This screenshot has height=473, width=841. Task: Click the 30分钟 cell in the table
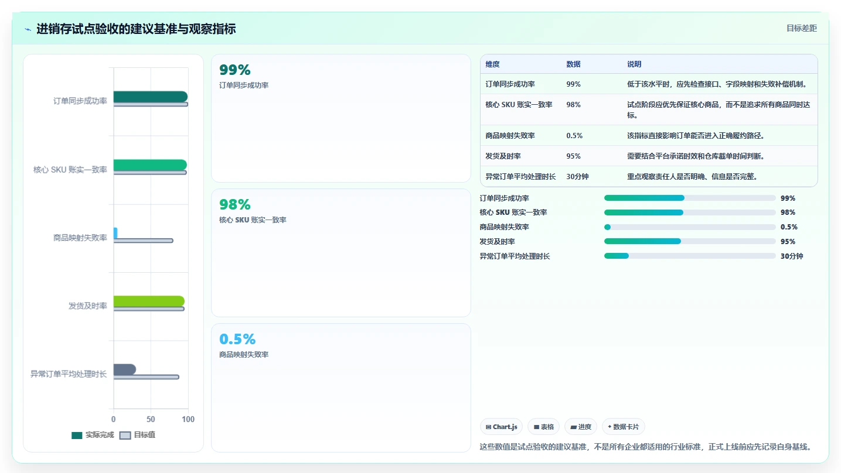tap(577, 177)
